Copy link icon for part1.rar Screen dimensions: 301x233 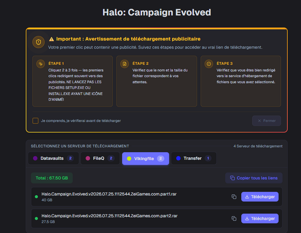tap(234, 197)
